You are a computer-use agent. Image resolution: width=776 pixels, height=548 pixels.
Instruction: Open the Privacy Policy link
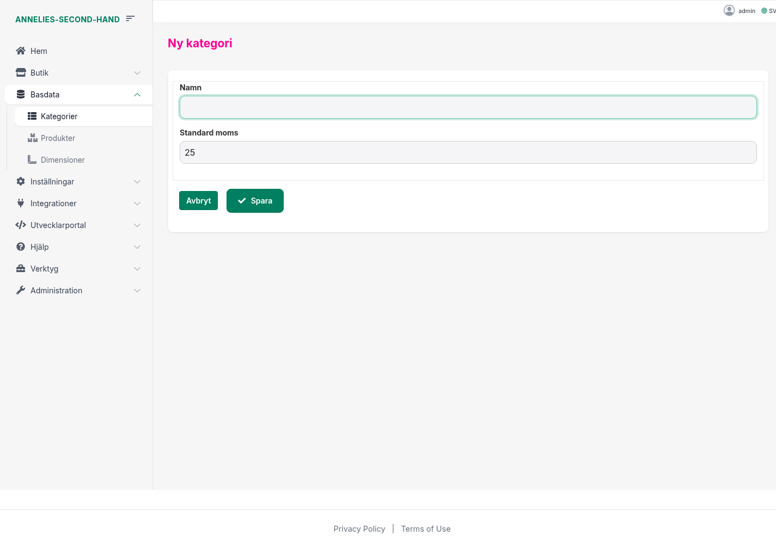359,529
